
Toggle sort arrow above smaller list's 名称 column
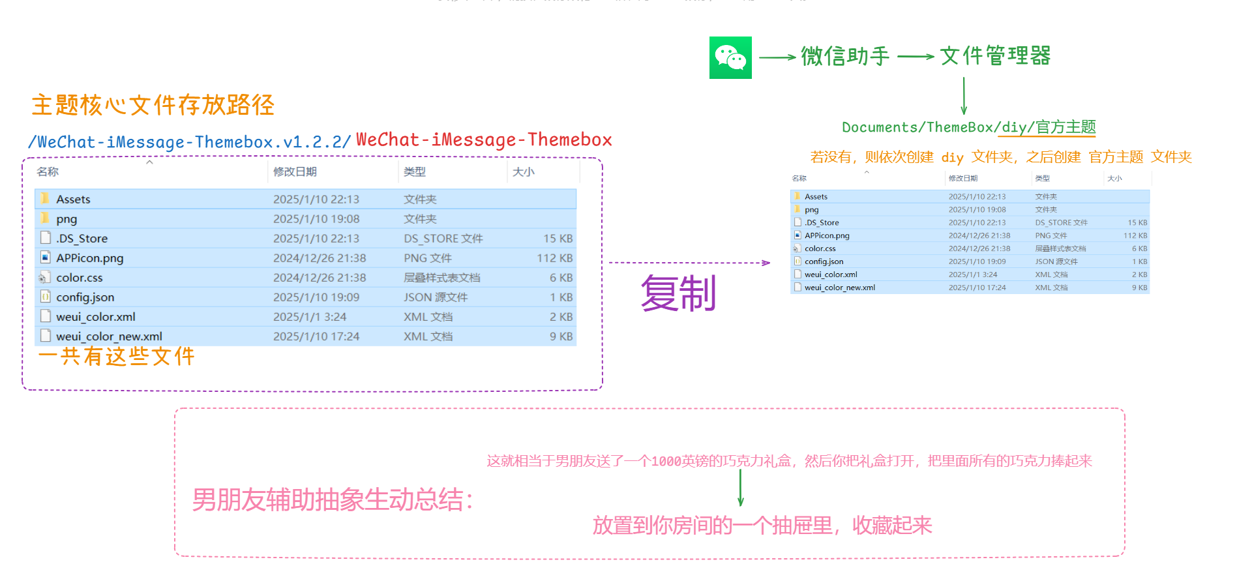point(867,173)
